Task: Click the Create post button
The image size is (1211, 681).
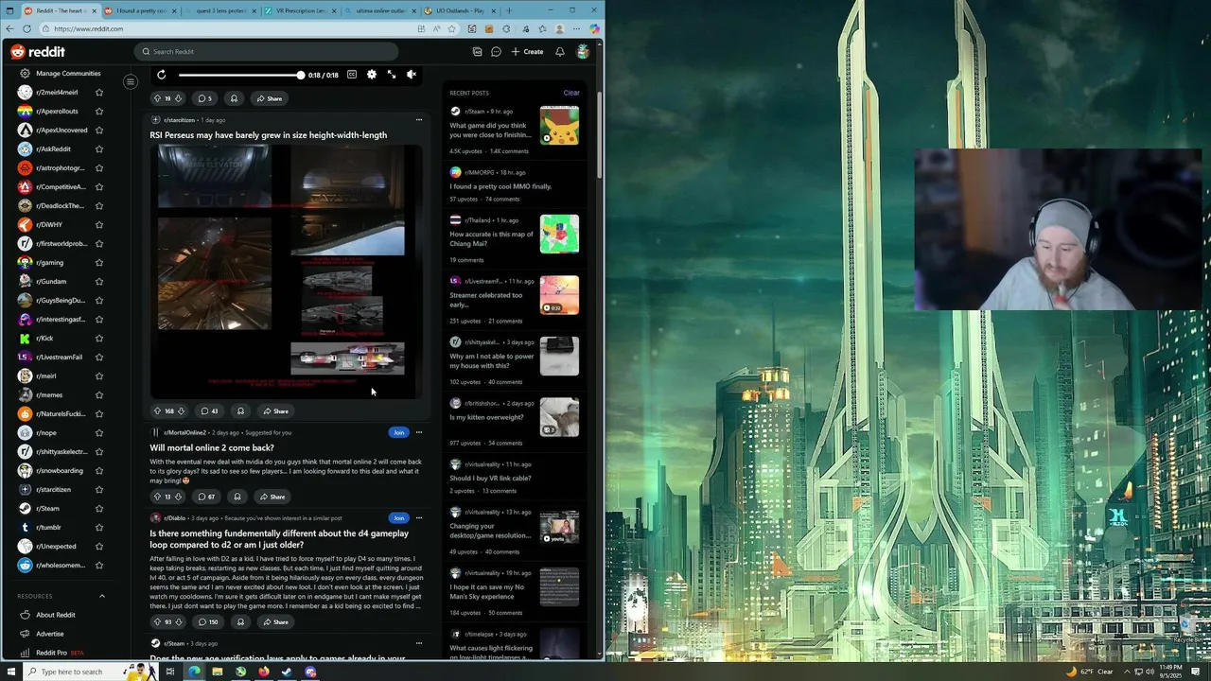Action: pyautogui.click(x=528, y=52)
